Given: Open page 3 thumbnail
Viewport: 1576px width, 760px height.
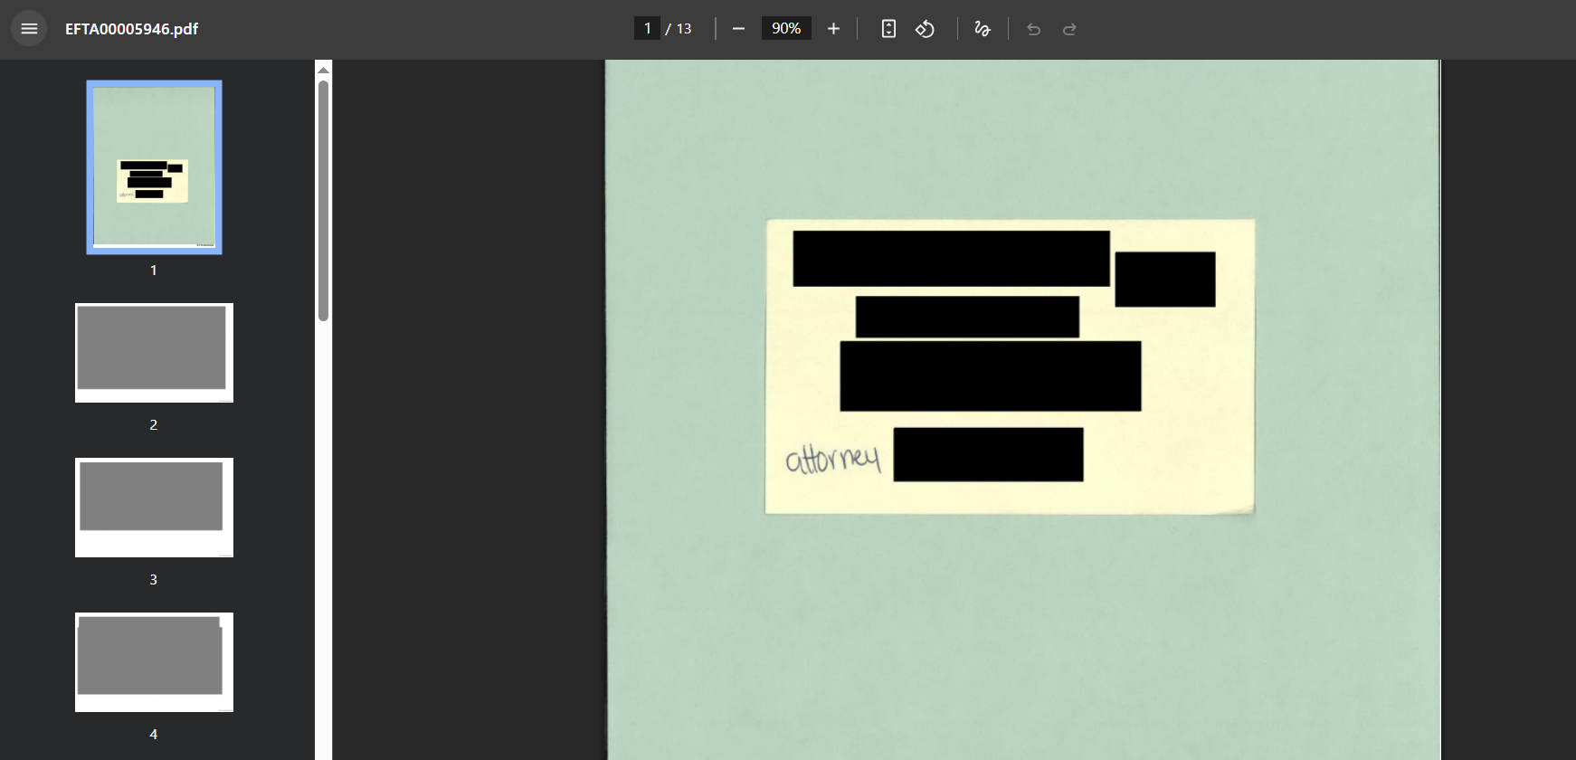Looking at the screenshot, I should (x=154, y=508).
